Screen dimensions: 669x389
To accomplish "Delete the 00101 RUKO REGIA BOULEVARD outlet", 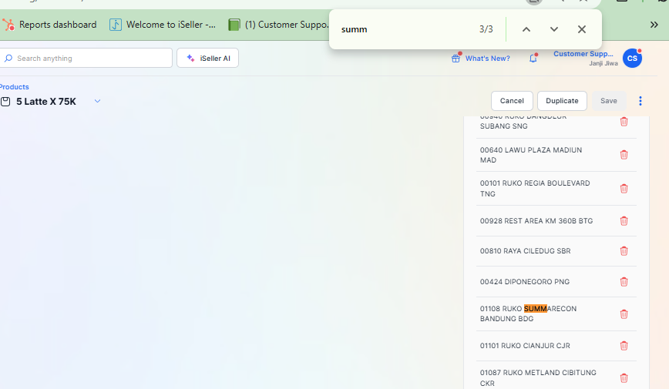I will pos(624,189).
